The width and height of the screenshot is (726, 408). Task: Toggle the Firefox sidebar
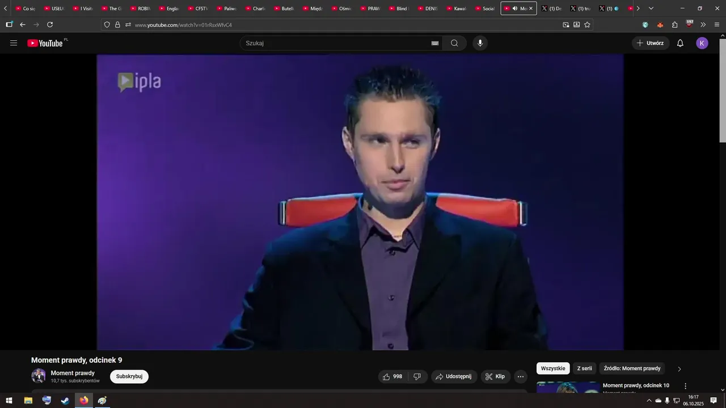tap(9, 24)
